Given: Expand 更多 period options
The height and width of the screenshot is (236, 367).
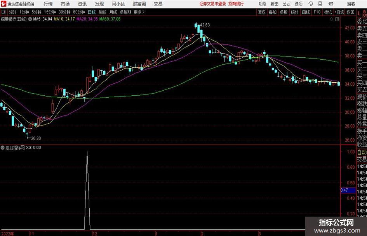Looking at the screenshot, I should (139, 12).
